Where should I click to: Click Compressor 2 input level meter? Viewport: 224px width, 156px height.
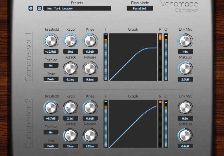pyautogui.click(x=106, y=124)
